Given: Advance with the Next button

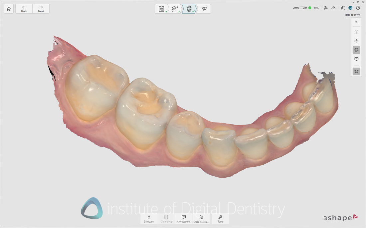Looking at the screenshot, I should pos(41,9).
